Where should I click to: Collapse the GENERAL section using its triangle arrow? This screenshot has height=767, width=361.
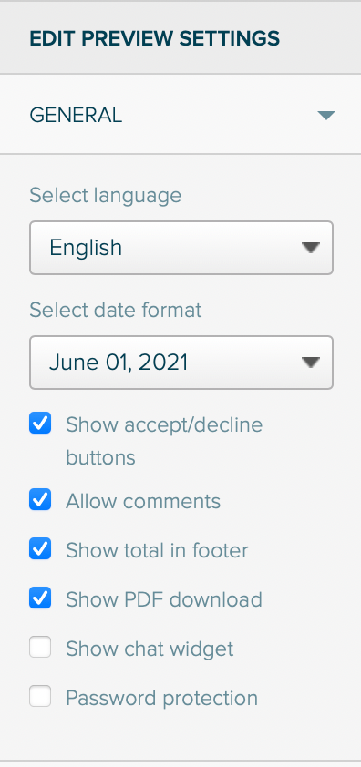325,116
